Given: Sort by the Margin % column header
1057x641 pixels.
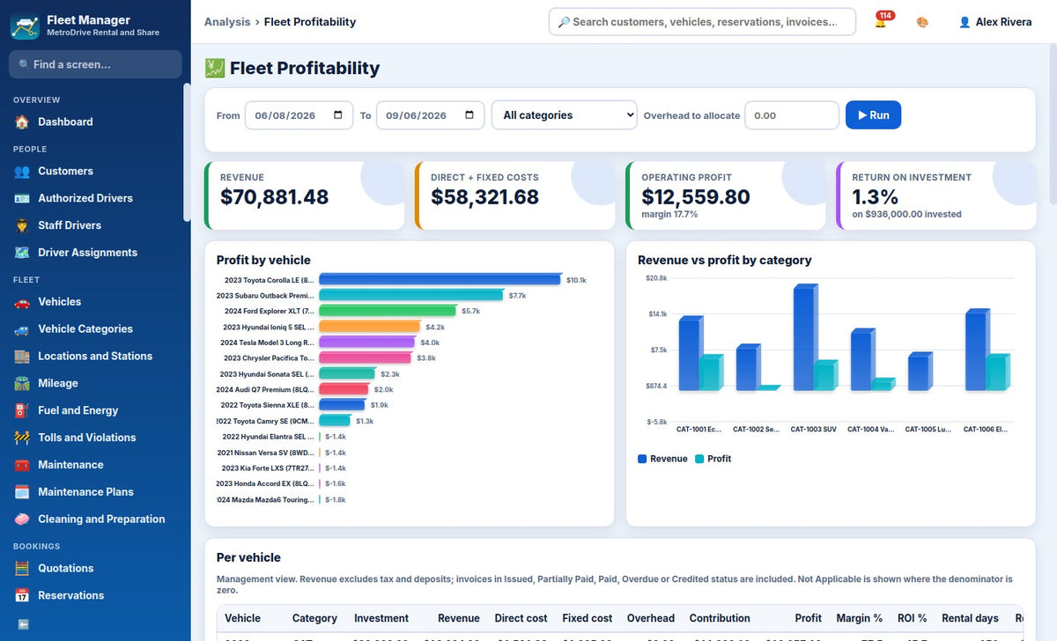Looking at the screenshot, I should 859,618.
